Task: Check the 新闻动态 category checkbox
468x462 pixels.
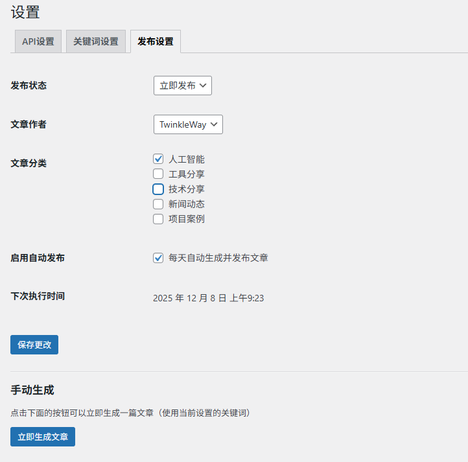Action: pyautogui.click(x=158, y=204)
